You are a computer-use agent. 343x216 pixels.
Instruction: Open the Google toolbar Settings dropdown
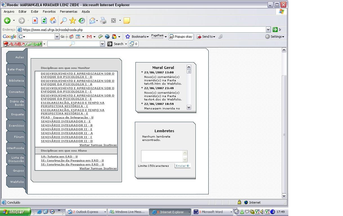[x=275, y=37]
